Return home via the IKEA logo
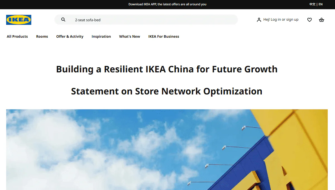This screenshot has height=190, width=335. [18, 20]
